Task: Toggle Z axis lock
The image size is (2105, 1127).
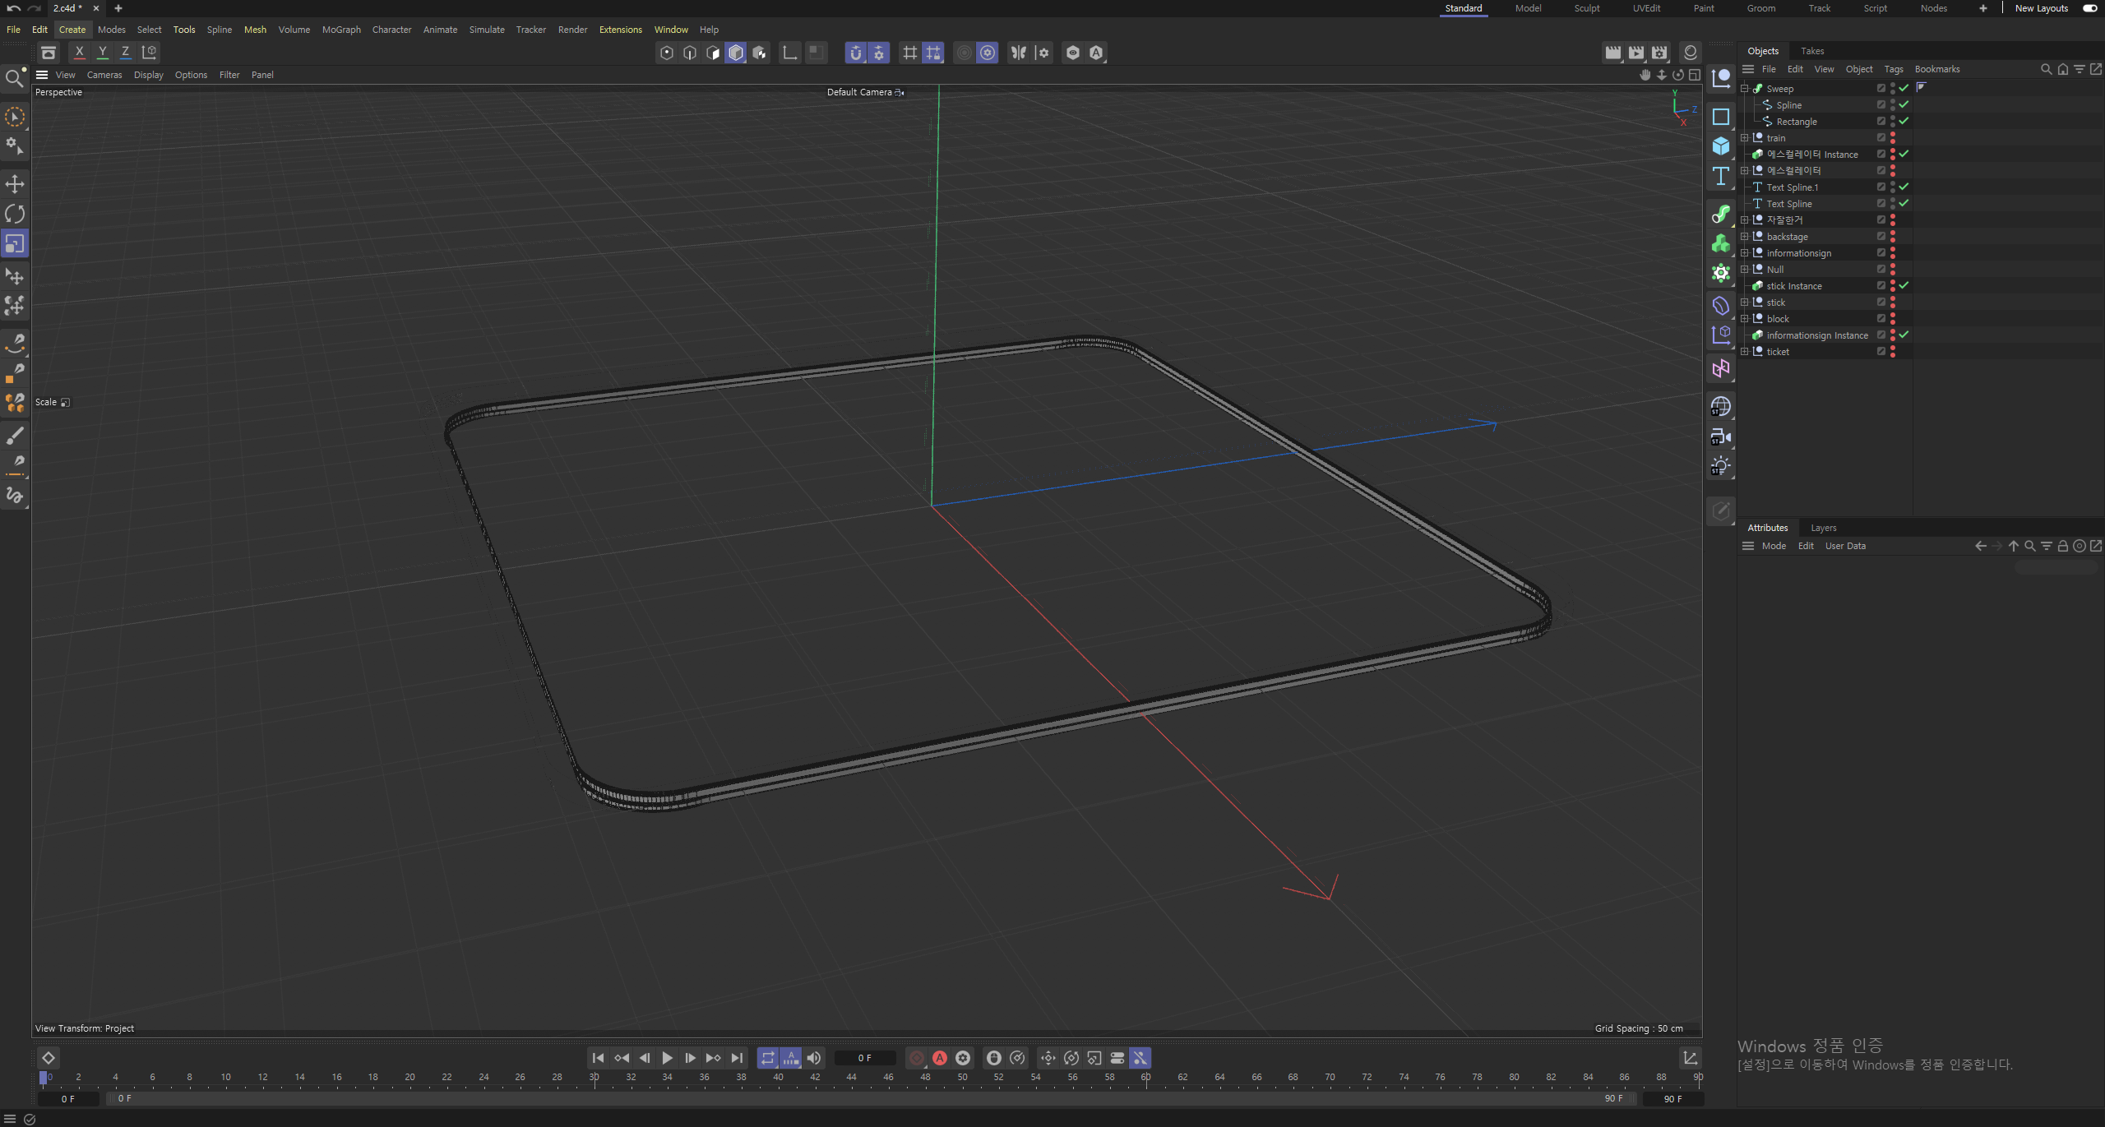Action: pos(126,52)
